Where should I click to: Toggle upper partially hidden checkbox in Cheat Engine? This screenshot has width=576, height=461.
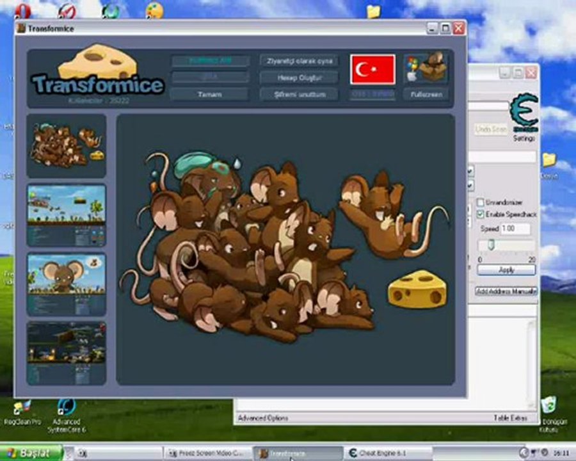click(x=470, y=171)
